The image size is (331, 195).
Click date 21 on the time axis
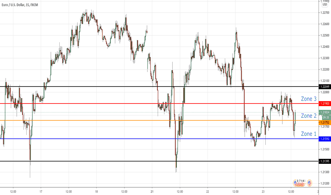click(x=152, y=191)
